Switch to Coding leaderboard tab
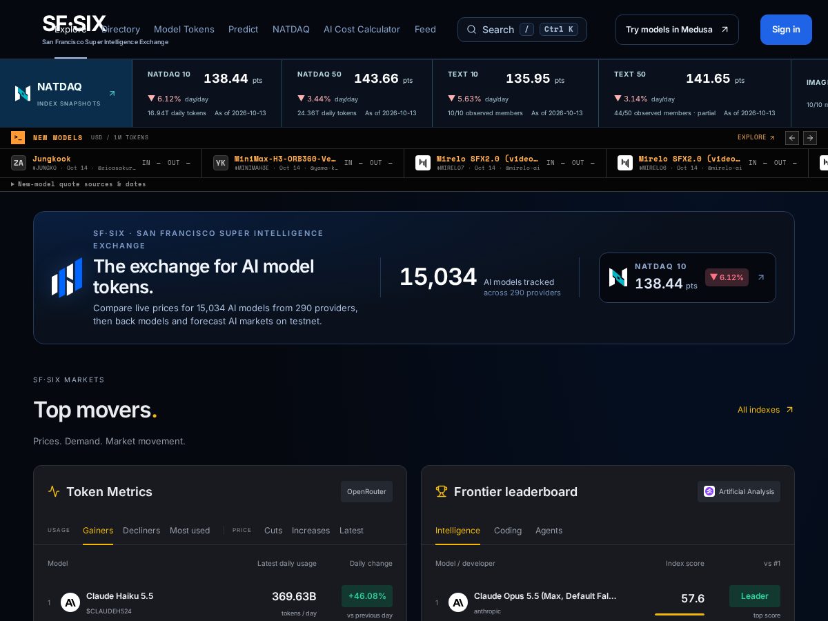Image resolution: width=828 pixels, height=621 pixels. (x=508, y=531)
